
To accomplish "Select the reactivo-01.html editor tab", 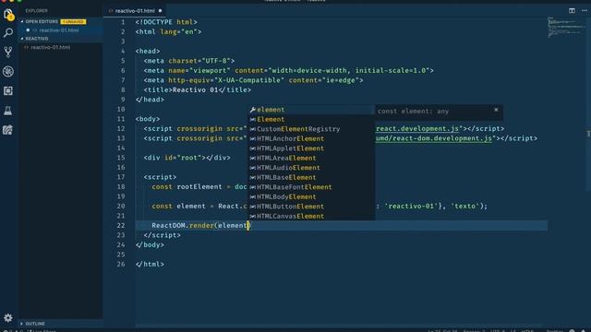I will pyautogui.click(x=135, y=11).
